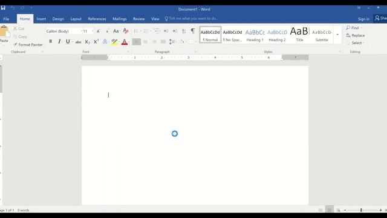
Task: Activate the Format Painter
Action: (28, 45)
